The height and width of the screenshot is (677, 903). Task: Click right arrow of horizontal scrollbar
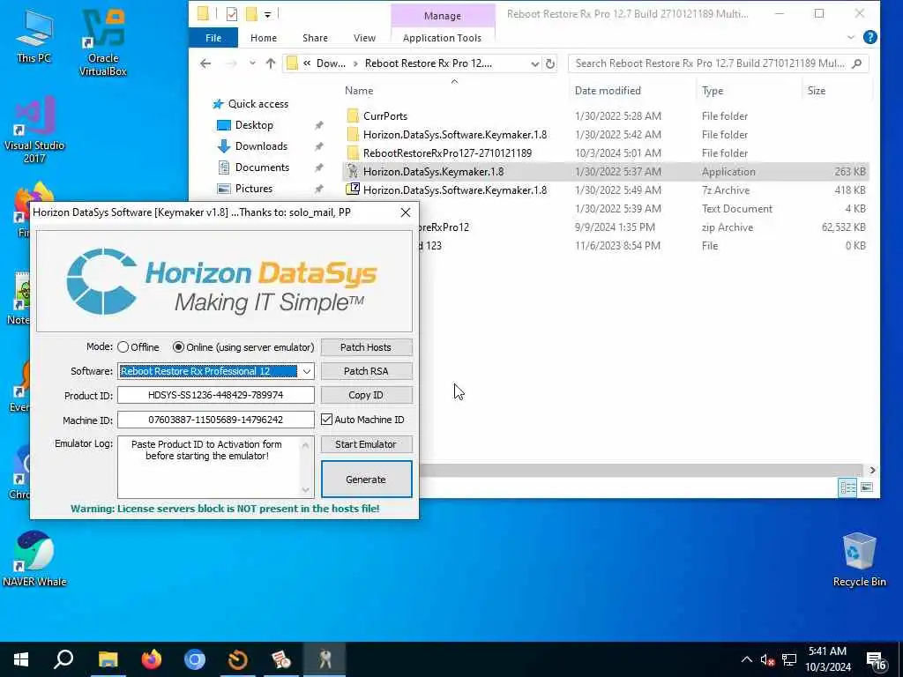[x=872, y=471]
